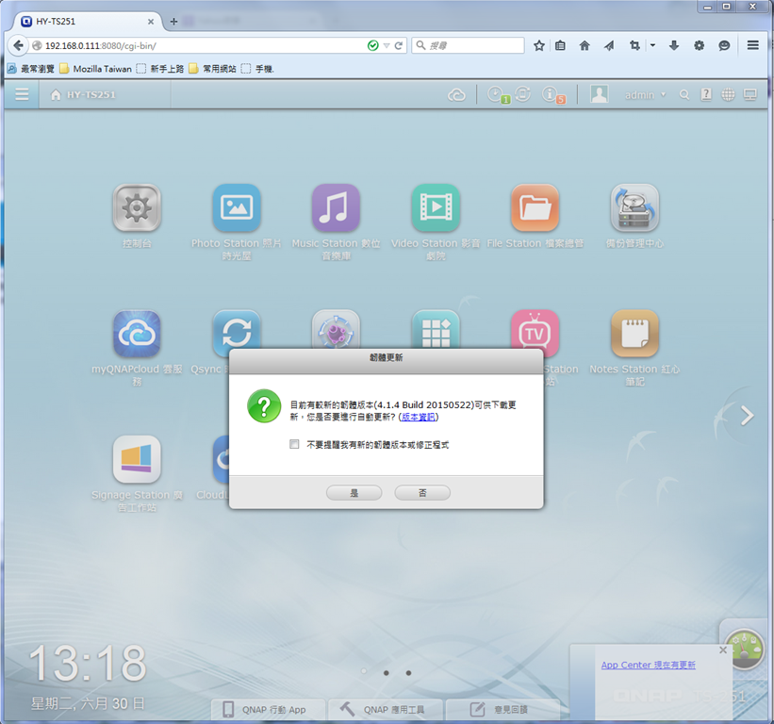
Task: Click the admin user avatar
Action: 599,93
